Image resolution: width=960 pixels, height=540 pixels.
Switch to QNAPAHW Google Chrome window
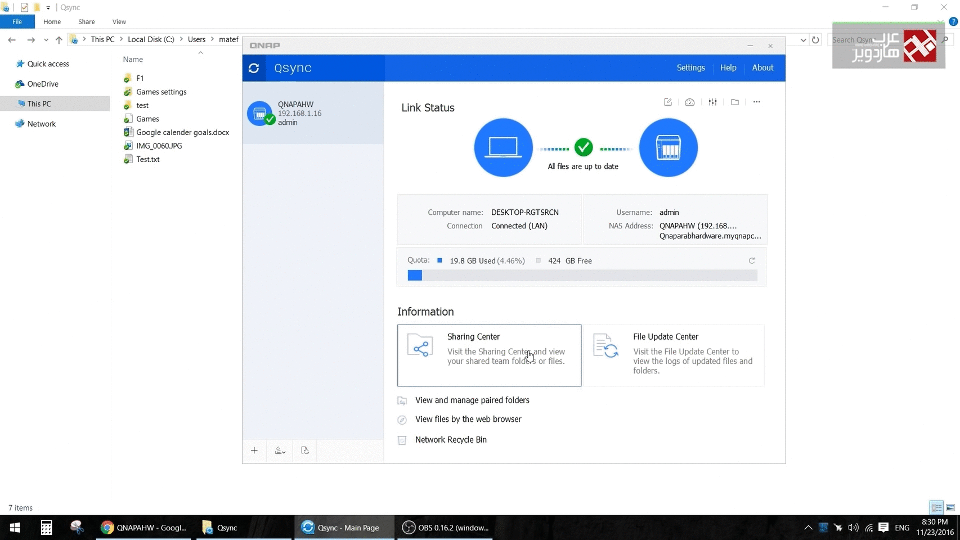pos(143,528)
